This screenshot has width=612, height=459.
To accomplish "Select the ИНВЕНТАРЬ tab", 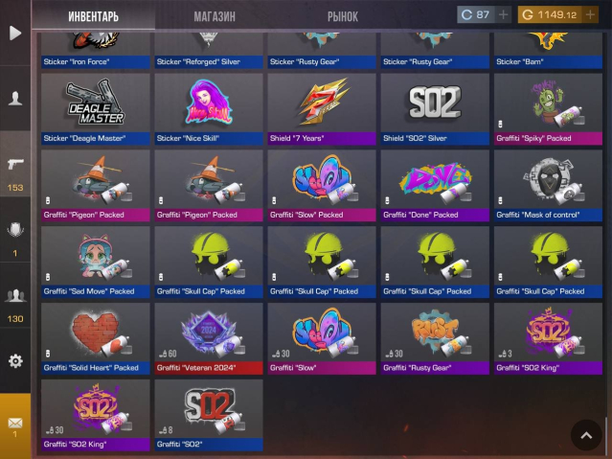I will pyautogui.click(x=93, y=17).
